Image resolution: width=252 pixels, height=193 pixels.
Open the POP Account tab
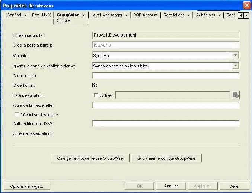coord(146,15)
